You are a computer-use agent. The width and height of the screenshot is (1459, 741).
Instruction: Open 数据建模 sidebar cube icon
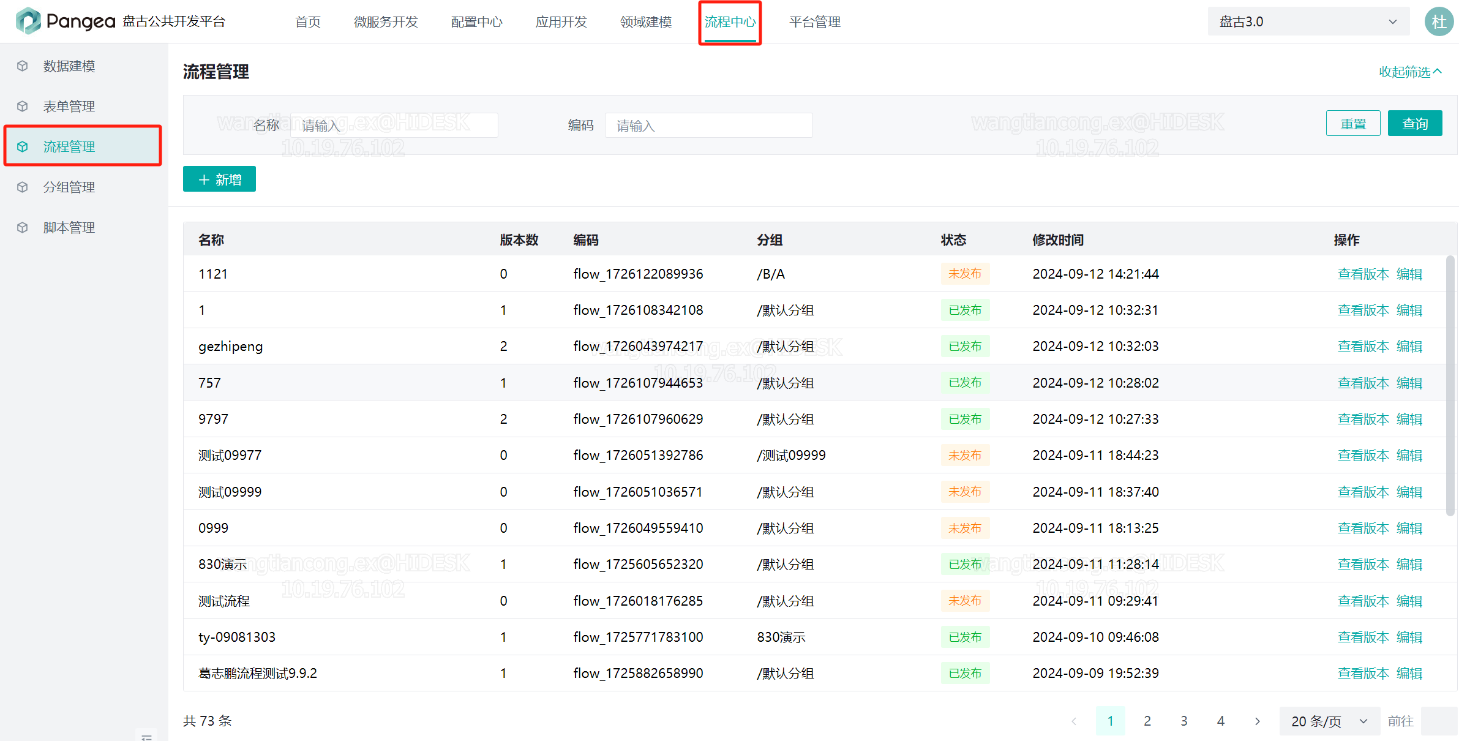[23, 66]
